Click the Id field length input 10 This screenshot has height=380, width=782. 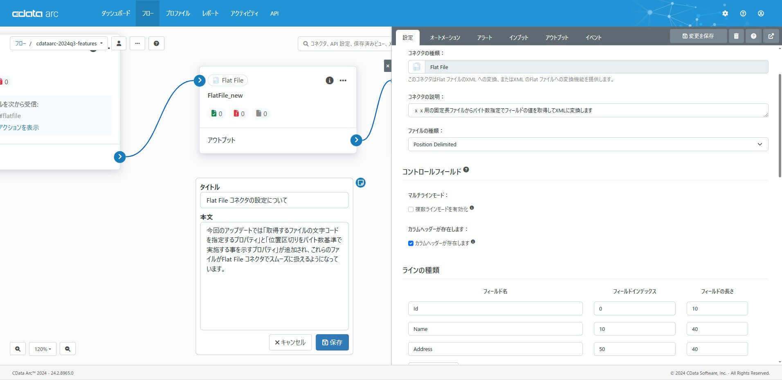click(717, 308)
